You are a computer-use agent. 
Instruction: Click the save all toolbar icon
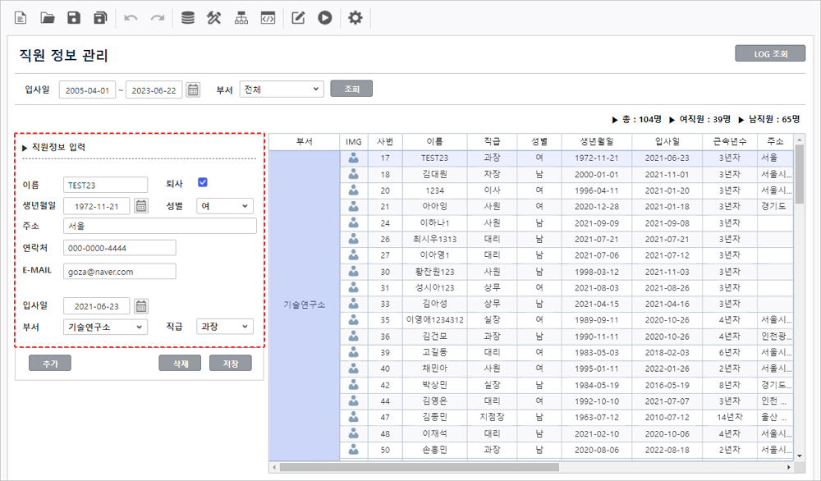point(100,18)
